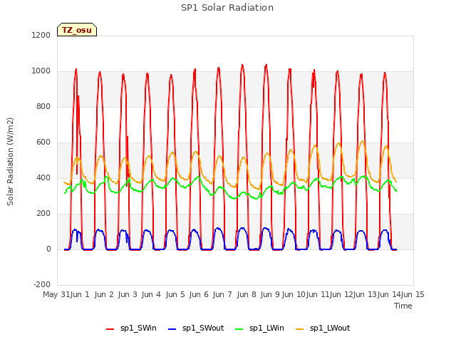Click the sp1_LWout legend entry
The image size is (456, 342).
click(x=323, y=328)
